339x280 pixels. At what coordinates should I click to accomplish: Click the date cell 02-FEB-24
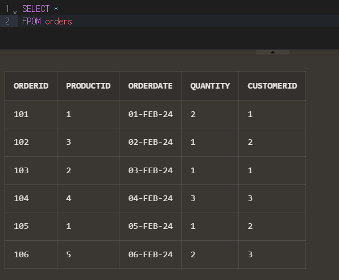coord(150,142)
